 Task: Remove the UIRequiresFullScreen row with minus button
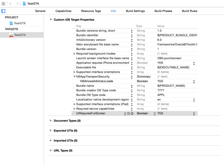tap(132, 114)
